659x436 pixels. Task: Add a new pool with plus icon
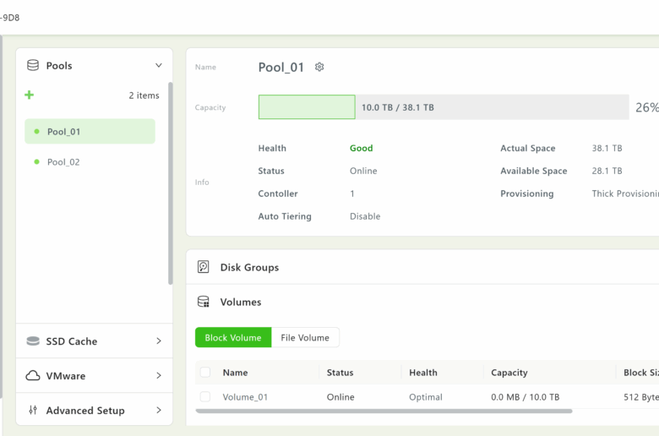click(x=30, y=95)
